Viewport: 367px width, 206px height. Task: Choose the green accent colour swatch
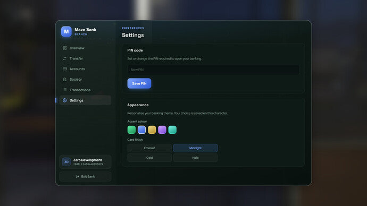pyautogui.click(x=131, y=130)
